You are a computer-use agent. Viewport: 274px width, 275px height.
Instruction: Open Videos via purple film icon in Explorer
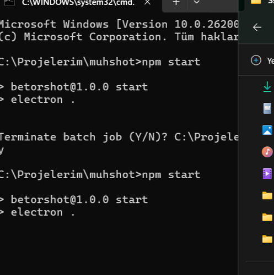267,174
